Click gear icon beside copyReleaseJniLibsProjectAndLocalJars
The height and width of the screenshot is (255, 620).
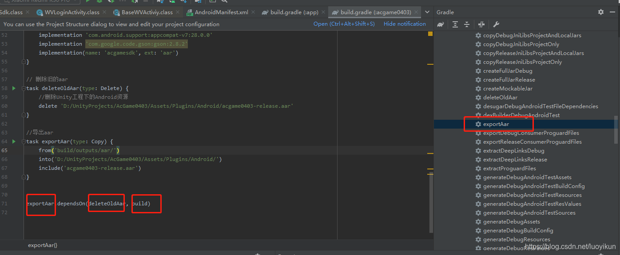pos(478,53)
